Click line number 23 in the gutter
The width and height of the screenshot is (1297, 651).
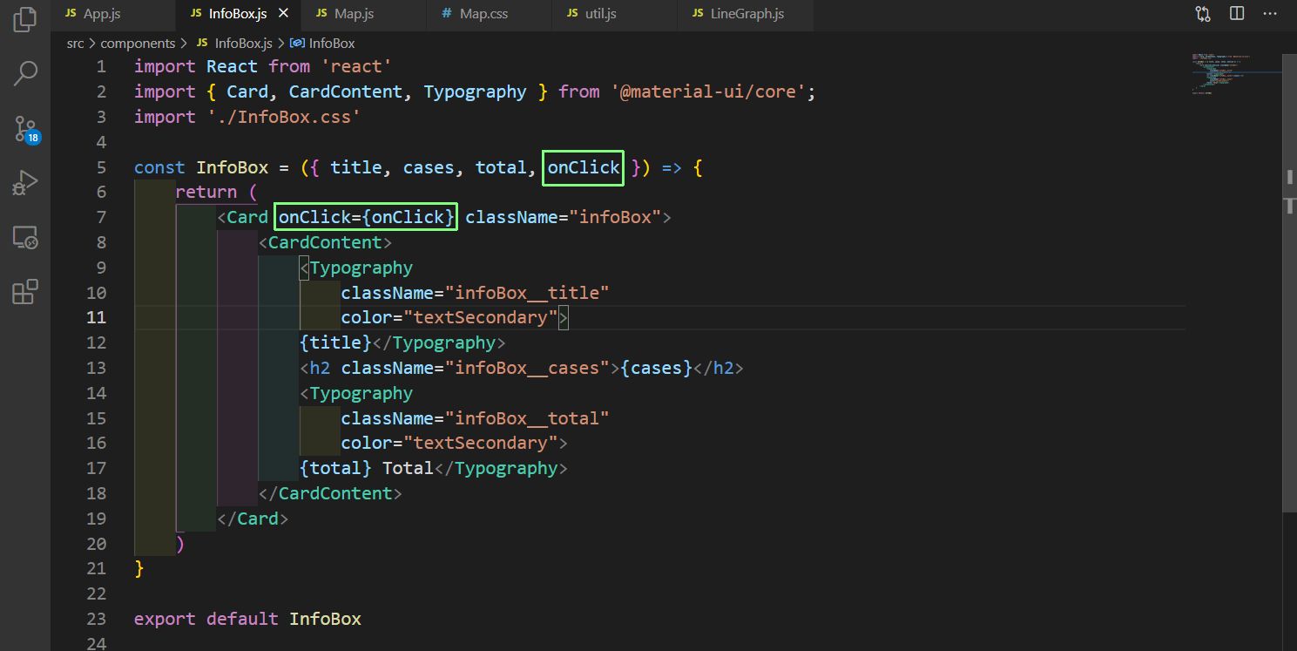pyautogui.click(x=96, y=619)
